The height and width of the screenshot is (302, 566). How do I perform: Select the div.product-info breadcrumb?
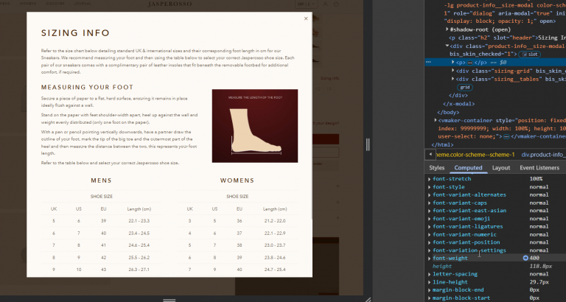[543, 155]
